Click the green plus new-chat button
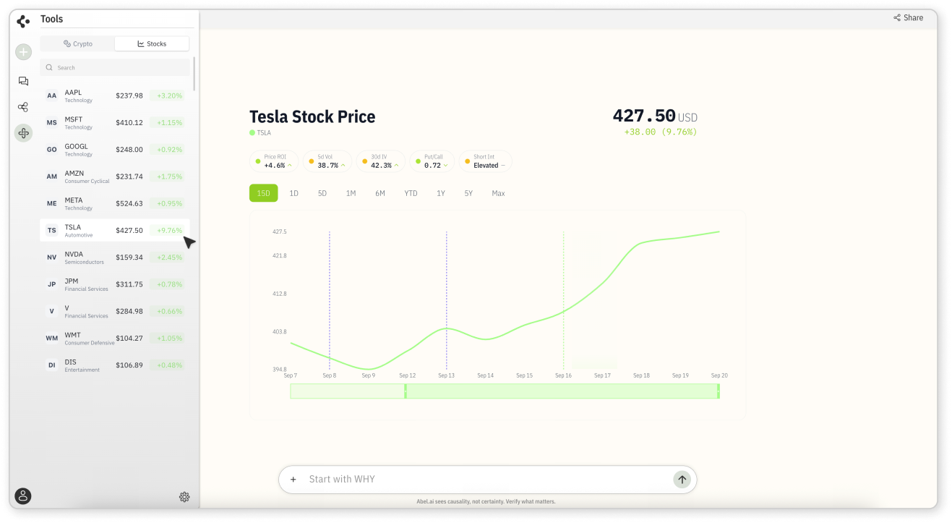Viewport: 952px width, 523px height. (24, 52)
